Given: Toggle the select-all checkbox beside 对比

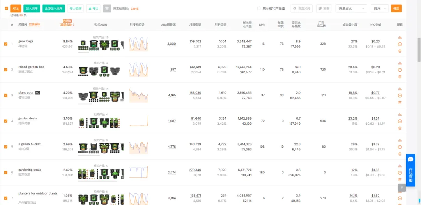Looking at the screenshot, I should point(7,8).
